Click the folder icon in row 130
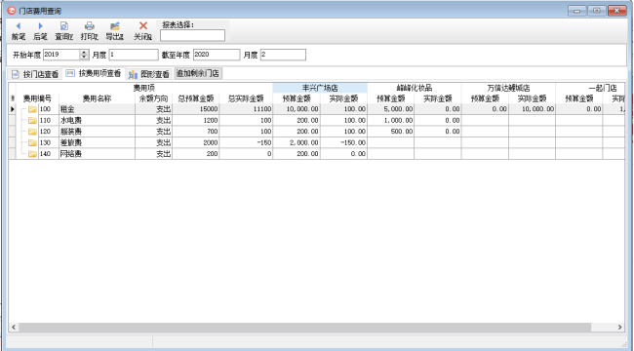The height and width of the screenshot is (351, 634). pos(32,142)
